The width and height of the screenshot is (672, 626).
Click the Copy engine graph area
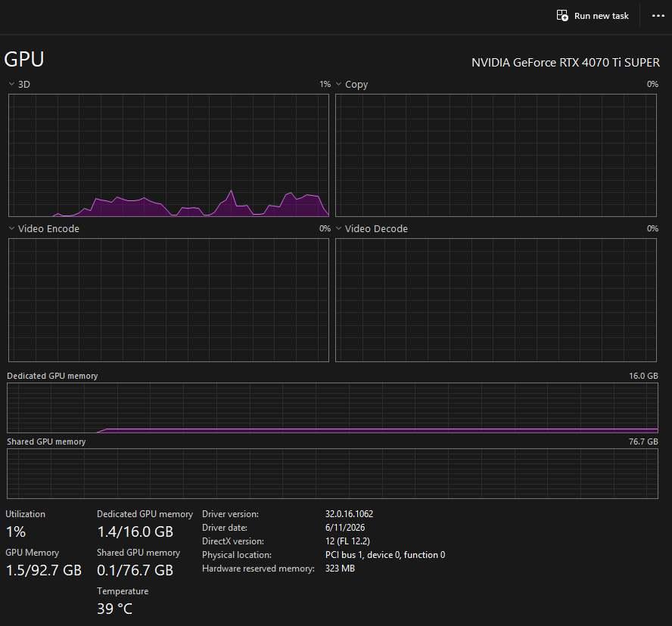(x=496, y=155)
